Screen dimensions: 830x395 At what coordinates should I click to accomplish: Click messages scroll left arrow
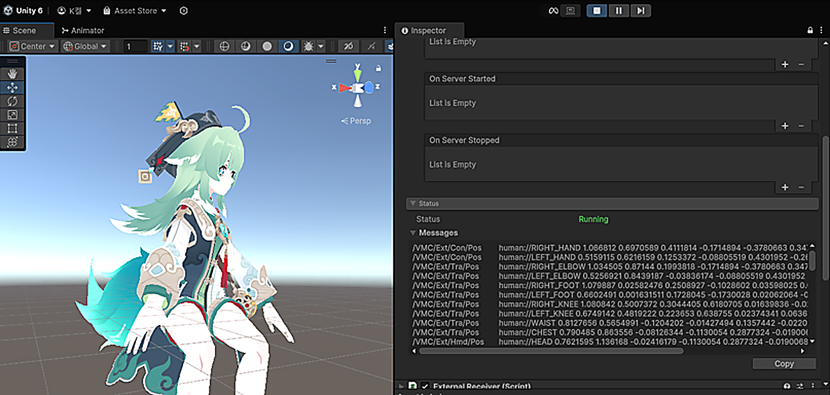(x=414, y=351)
